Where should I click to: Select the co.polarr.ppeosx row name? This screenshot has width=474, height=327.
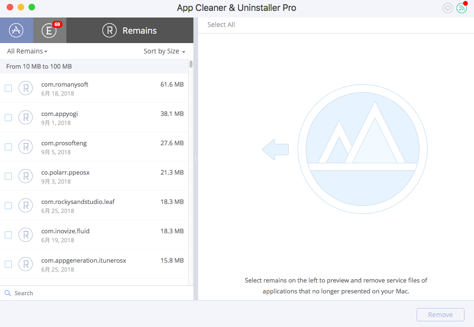65,172
